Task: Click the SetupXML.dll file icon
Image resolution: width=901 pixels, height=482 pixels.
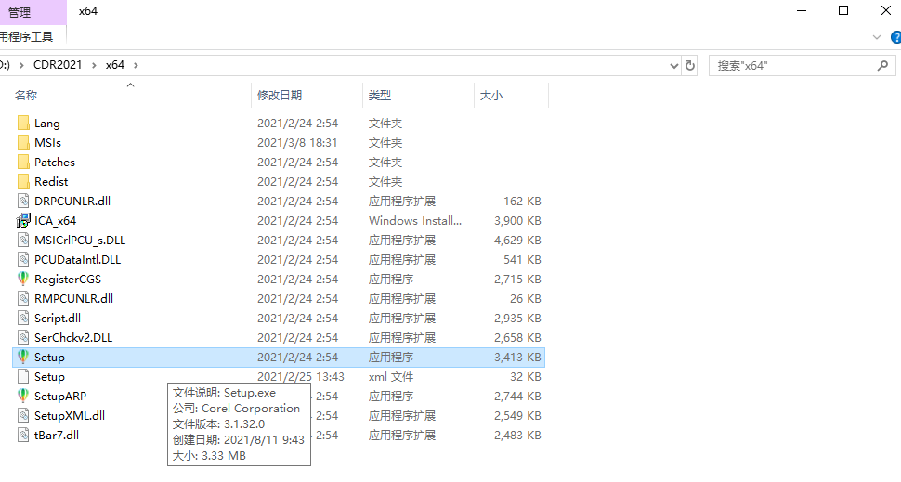Action: (x=23, y=416)
